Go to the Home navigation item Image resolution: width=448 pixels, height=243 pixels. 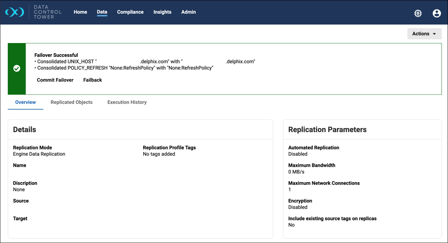pos(80,12)
